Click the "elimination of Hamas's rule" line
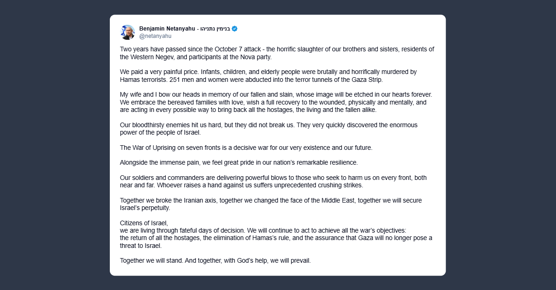Screen dimensions: 556x290 coord(276,238)
